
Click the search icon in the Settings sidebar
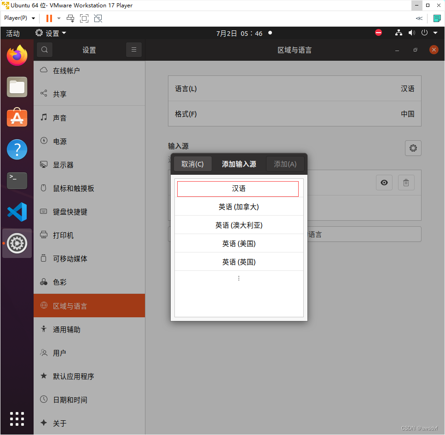45,50
